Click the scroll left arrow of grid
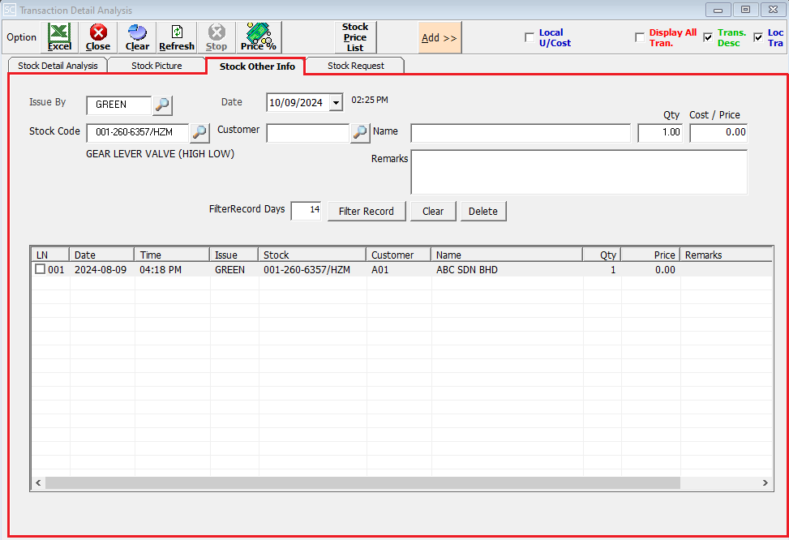This screenshot has width=789, height=540. click(x=38, y=482)
